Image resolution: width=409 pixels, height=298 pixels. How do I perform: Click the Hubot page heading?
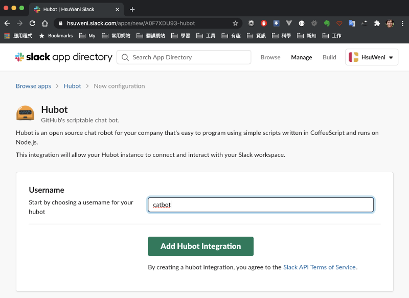pos(54,110)
